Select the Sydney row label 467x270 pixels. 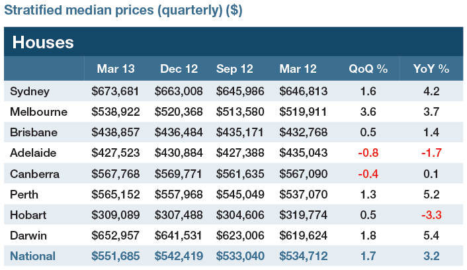(29, 90)
